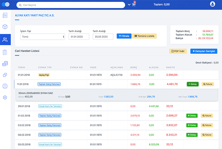222x149 pixels.
Task: Click Kredi Kartı İle Tahsilat tag on 05.03.2018
Action: pos(50,145)
